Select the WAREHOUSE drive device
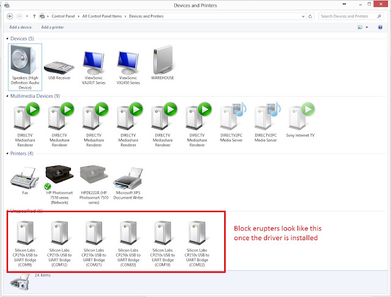This screenshot has height=297, width=391. point(163,62)
